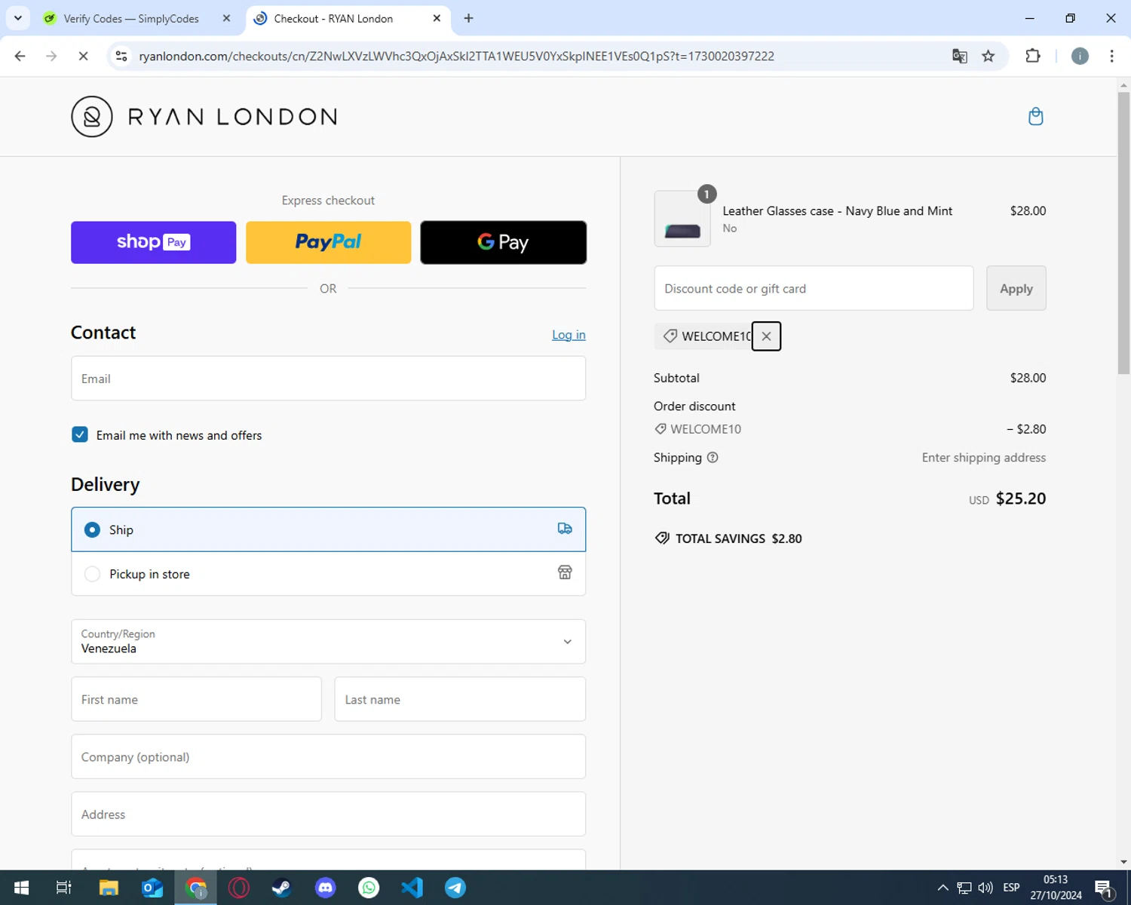This screenshot has width=1131, height=905.
Task: Click the TOTAL SAVINGS $2.80 text
Action: (739, 538)
